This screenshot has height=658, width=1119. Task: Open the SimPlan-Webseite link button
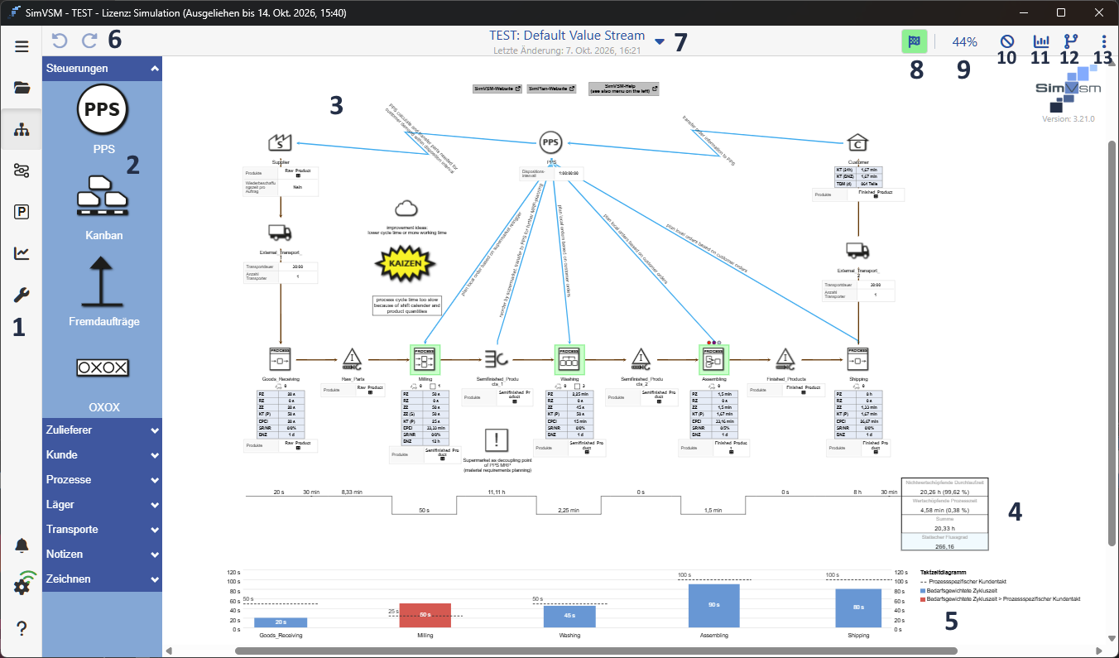[551, 89]
